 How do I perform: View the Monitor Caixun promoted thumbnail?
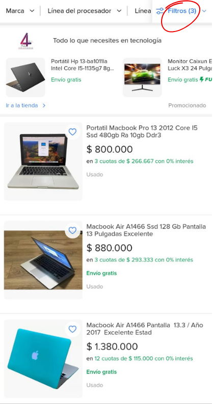click(x=142, y=77)
